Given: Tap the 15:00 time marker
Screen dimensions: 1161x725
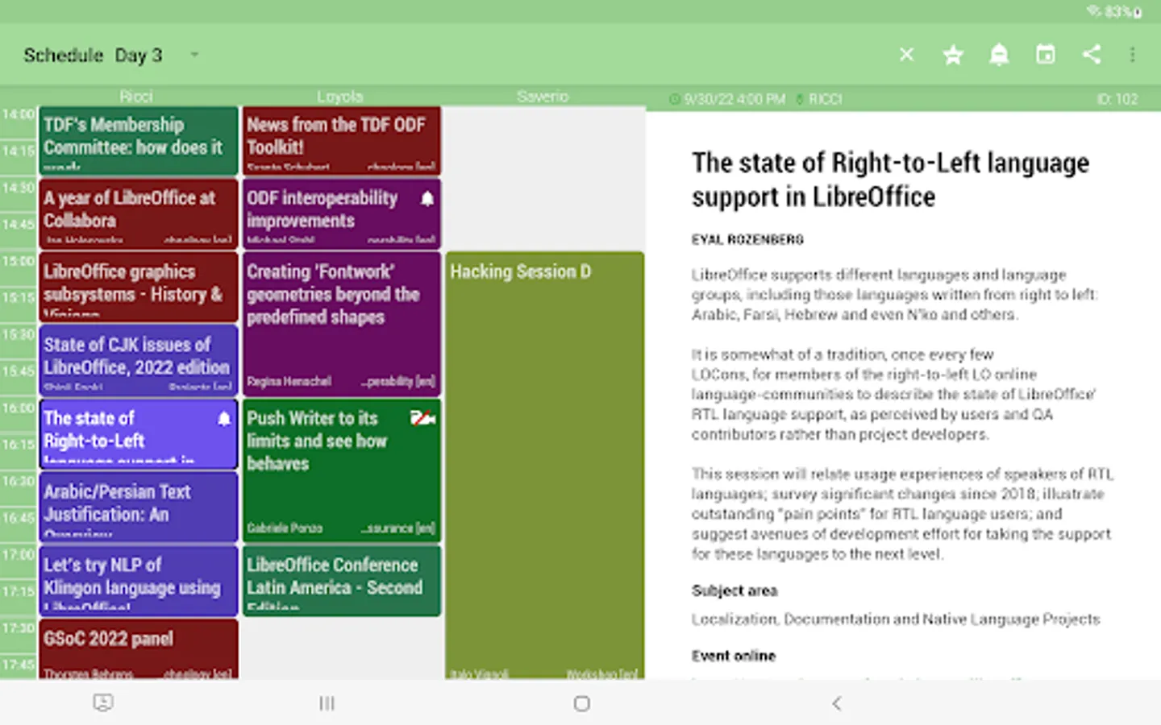Looking at the screenshot, I should pos(18,261).
